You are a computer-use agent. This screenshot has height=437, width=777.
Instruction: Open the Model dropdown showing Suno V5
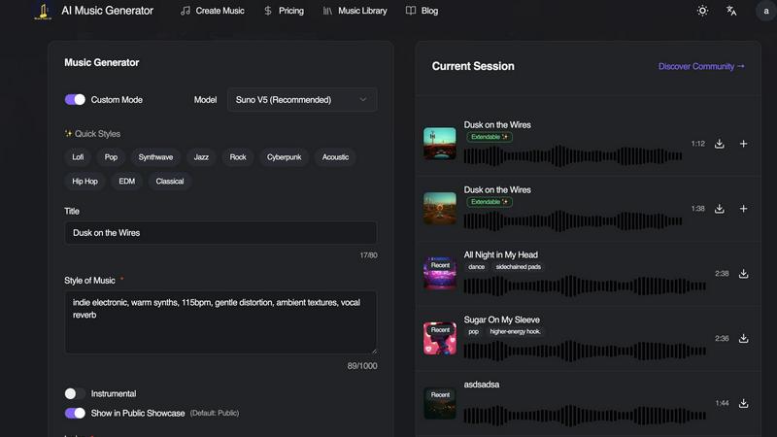tap(302, 100)
